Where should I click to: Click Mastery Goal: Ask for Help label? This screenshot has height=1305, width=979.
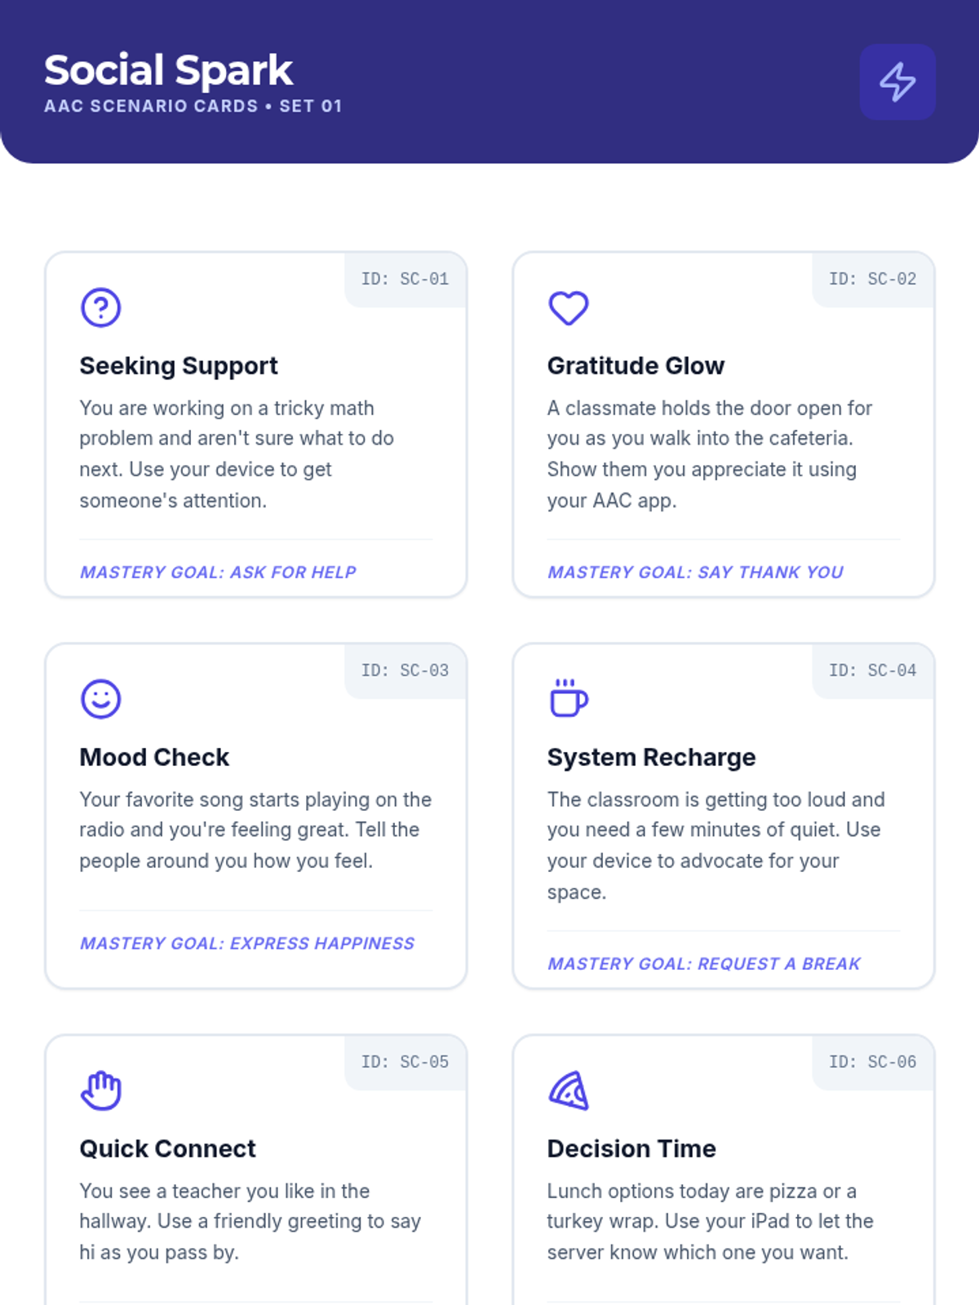pyautogui.click(x=218, y=573)
